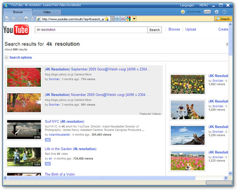Click the Accelerate key icon

click(183, 12)
